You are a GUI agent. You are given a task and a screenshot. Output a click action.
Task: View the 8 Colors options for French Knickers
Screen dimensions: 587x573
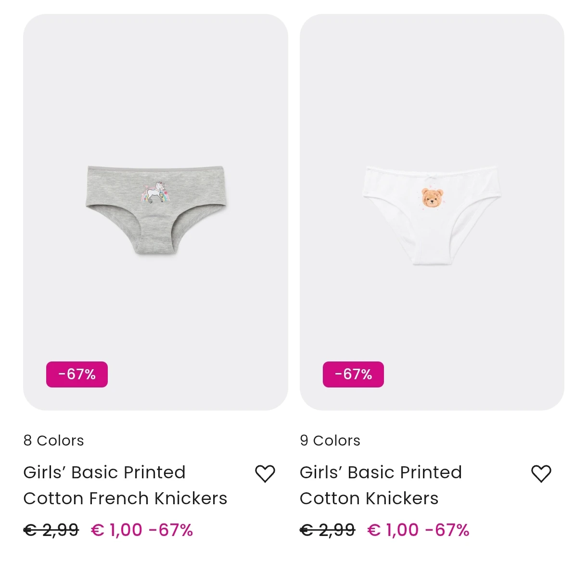point(53,440)
